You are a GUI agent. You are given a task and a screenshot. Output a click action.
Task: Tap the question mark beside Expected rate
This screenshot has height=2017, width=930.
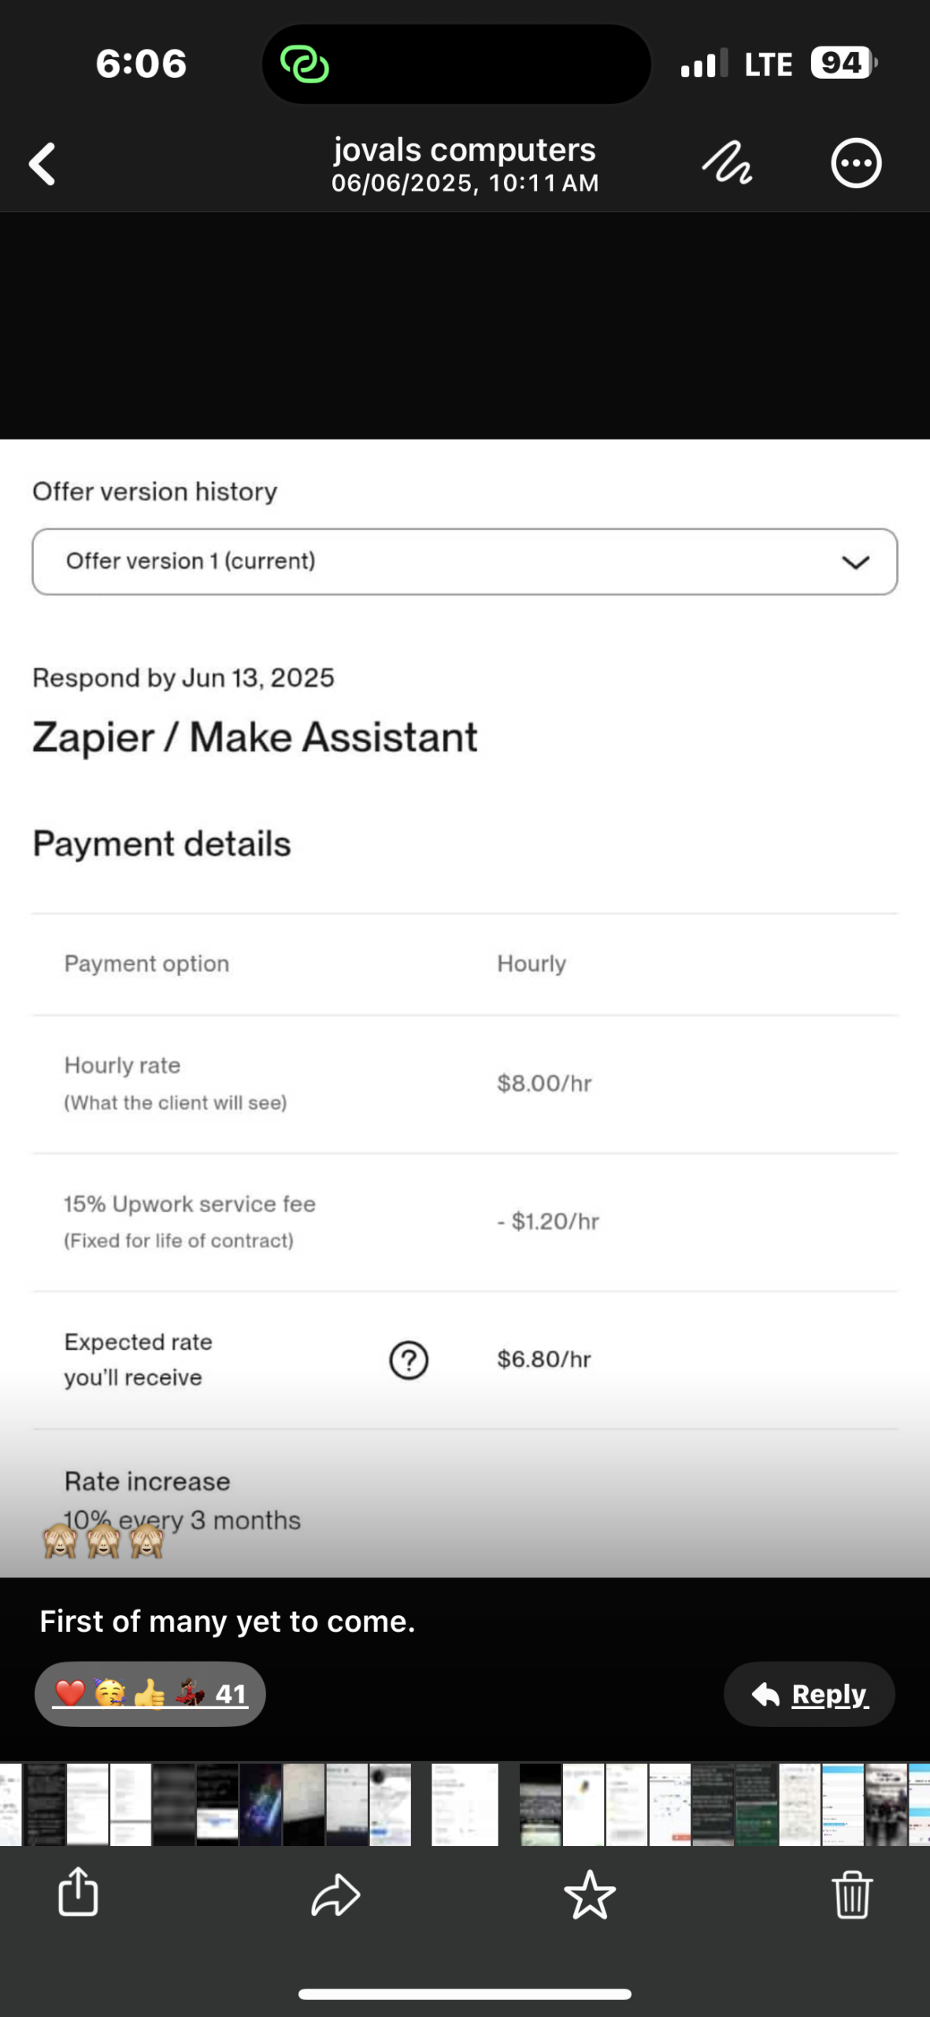tap(409, 1360)
